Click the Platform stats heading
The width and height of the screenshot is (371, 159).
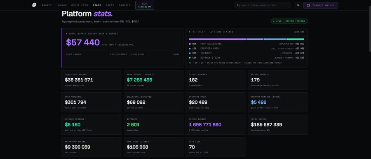(87, 14)
